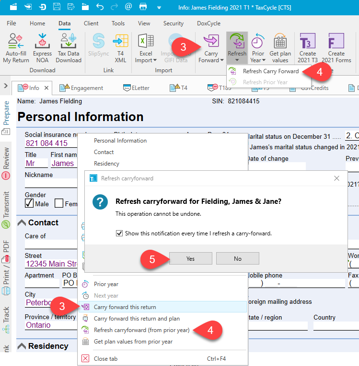This screenshot has width=359, height=366.
Task: Toggle the Male gender checkbox
Action: [x=29, y=203]
